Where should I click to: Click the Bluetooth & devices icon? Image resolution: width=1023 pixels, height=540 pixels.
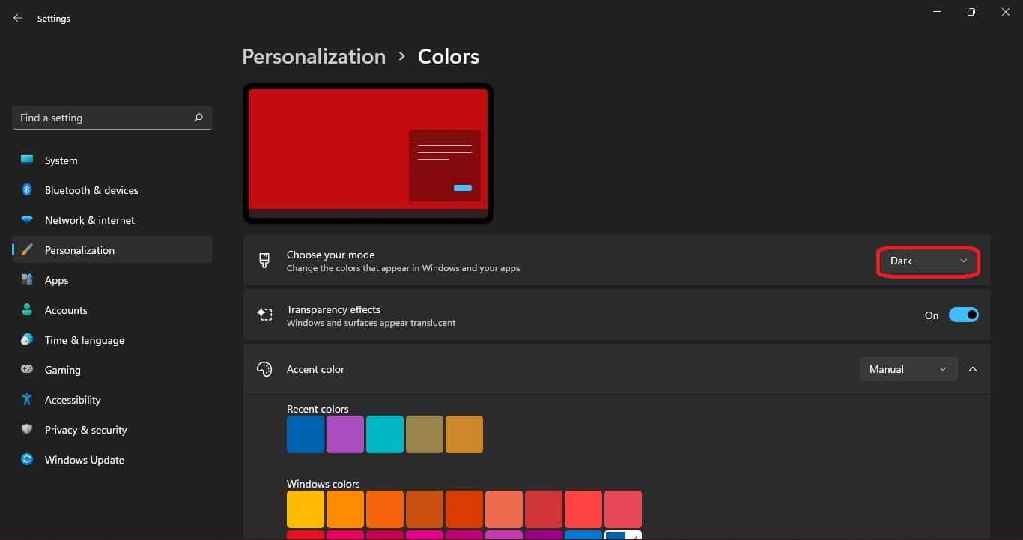27,190
